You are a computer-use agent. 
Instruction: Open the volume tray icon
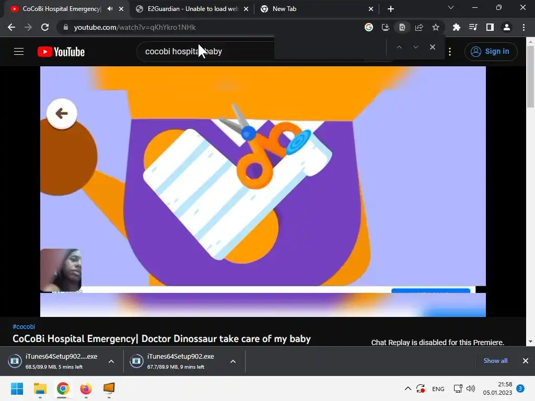(x=471, y=388)
